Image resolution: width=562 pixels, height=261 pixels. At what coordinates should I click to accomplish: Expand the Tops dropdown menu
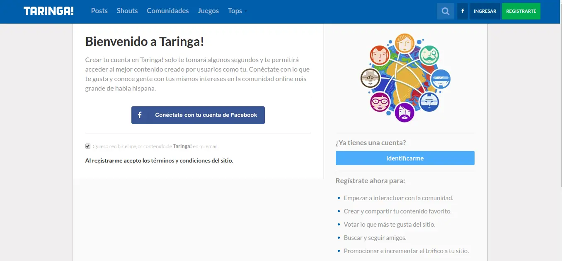237,11
